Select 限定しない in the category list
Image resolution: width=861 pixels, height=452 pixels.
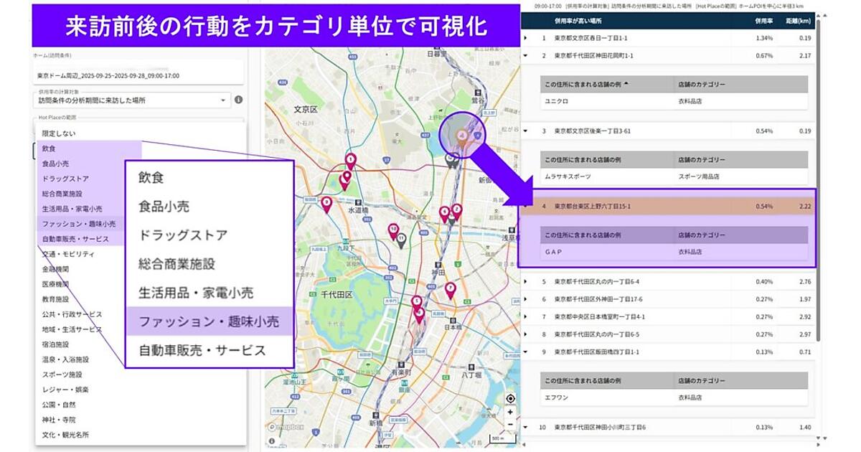(x=59, y=133)
